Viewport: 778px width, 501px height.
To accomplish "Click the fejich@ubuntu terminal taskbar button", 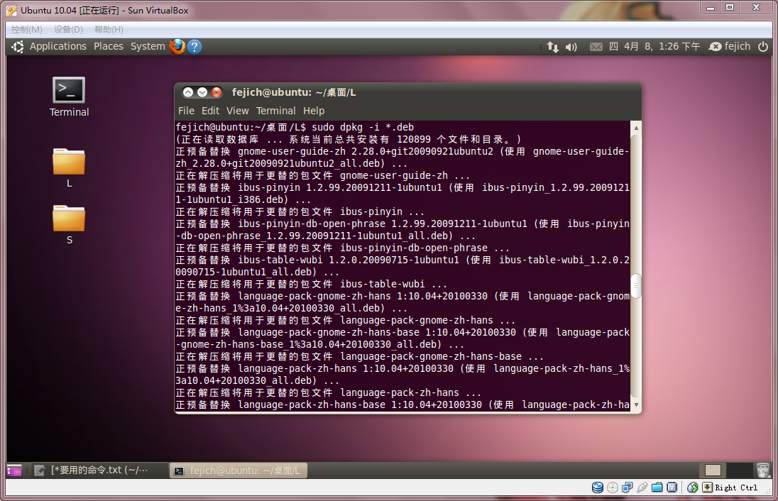I will pyautogui.click(x=239, y=470).
